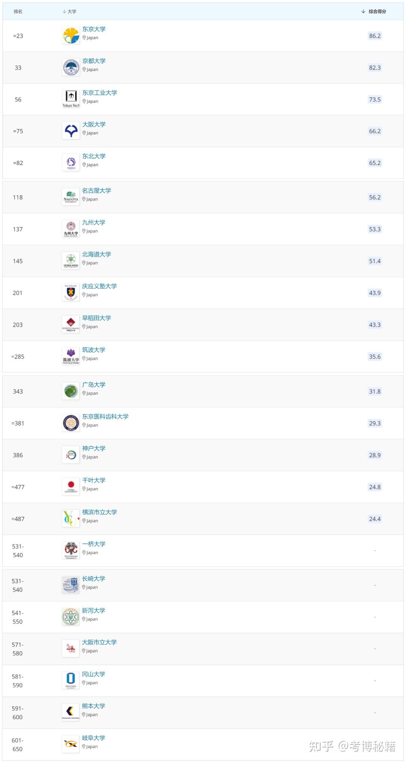406x763 pixels.
Task: Click the 庆应义塾大学 shield logo
Action: click(x=71, y=293)
